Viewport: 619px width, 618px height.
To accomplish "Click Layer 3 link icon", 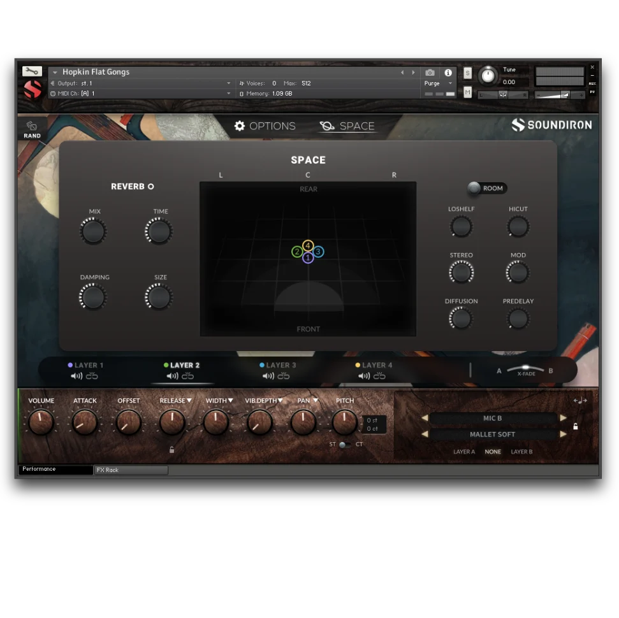I will click(x=284, y=376).
